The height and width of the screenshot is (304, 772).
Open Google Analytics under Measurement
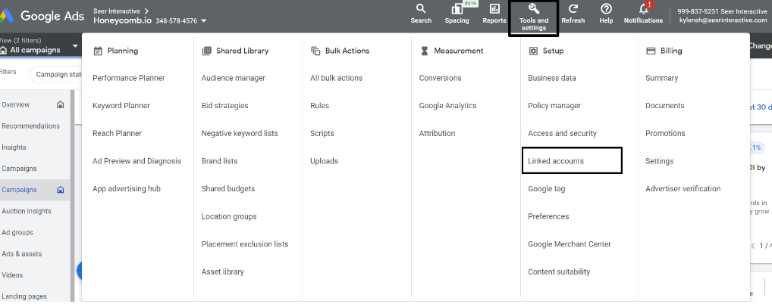(448, 106)
